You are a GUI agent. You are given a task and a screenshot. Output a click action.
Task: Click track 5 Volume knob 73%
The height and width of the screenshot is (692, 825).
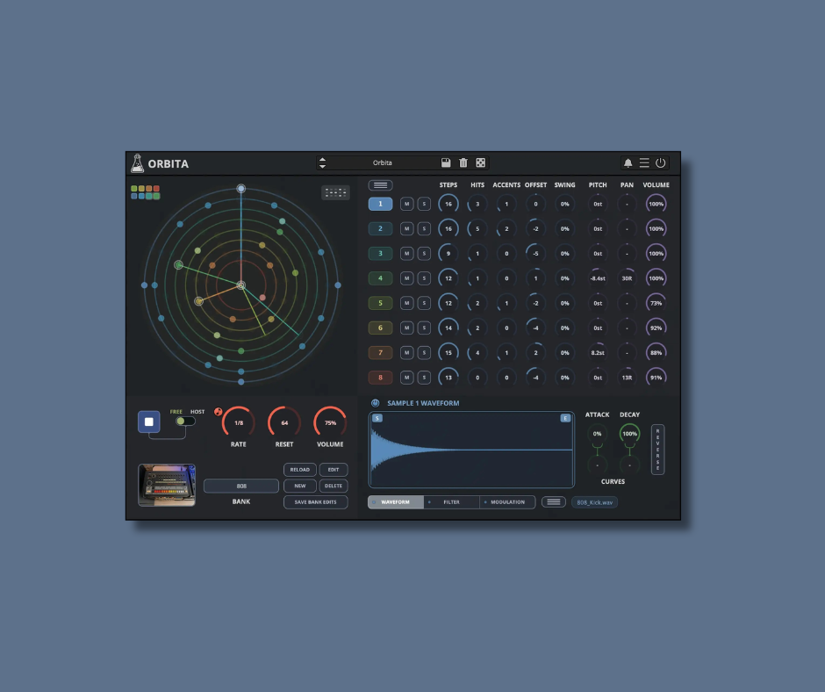coord(656,303)
